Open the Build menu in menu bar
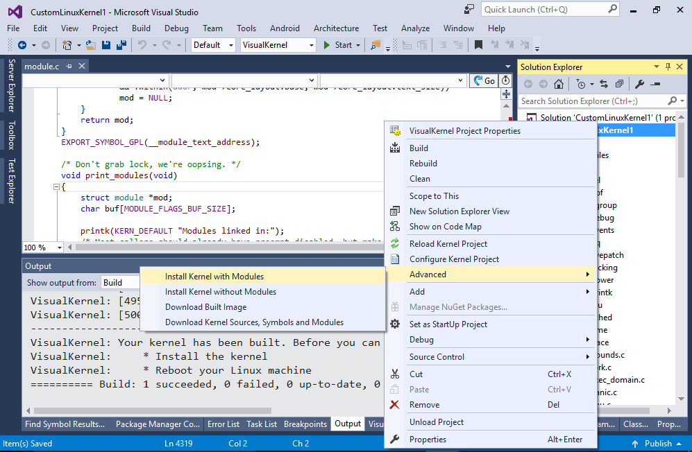692x452 pixels. 141,28
